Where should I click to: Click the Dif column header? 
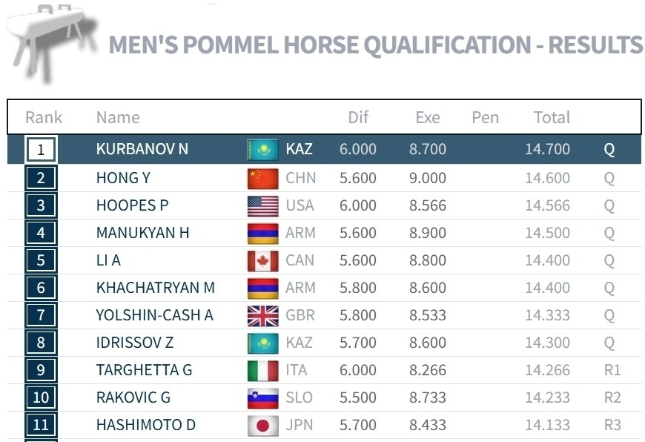pos(358,117)
